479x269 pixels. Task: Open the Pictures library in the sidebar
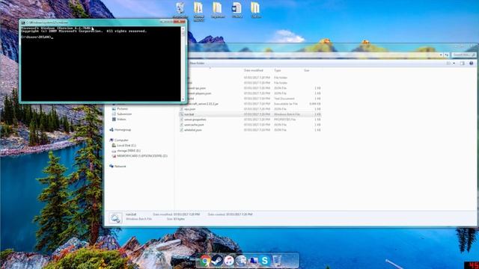120,108
